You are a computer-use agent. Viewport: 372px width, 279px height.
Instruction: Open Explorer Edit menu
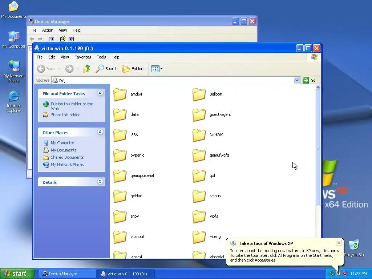click(x=52, y=57)
